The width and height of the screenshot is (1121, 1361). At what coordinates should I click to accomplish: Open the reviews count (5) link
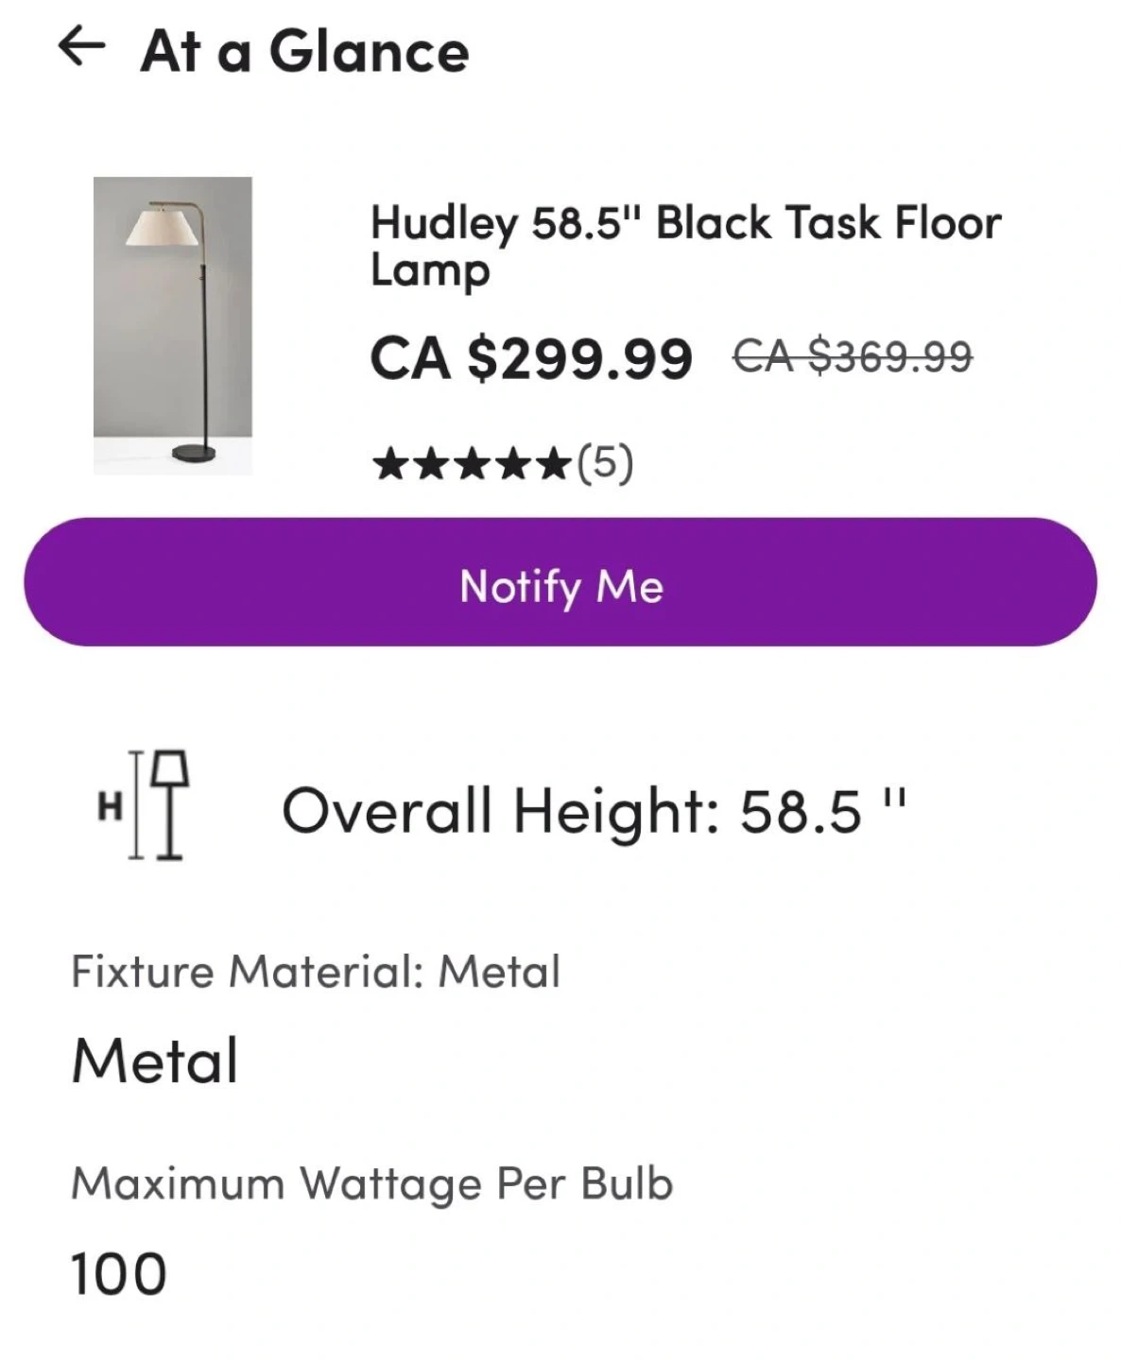pos(605,463)
